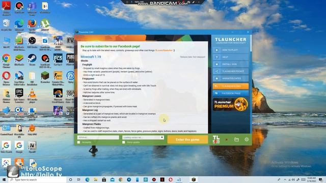Open Far Cry 3 desktop icon
Image resolution: width=326 pixels, height=183 pixels.
[x=58, y=60]
